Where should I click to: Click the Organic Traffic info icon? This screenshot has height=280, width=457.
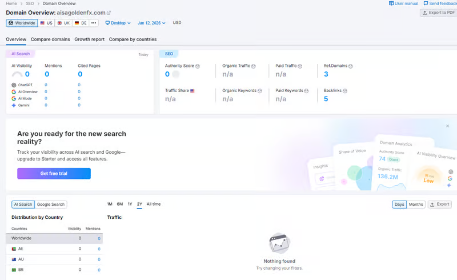pos(255,66)
